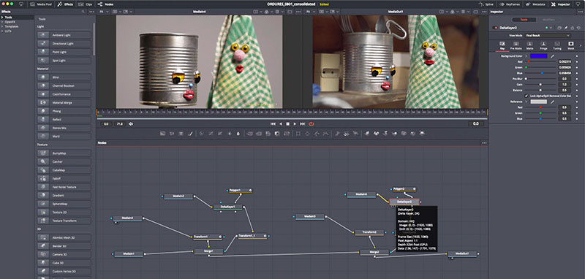
Task: Expand the Background Color group
Action: (526, 56)
